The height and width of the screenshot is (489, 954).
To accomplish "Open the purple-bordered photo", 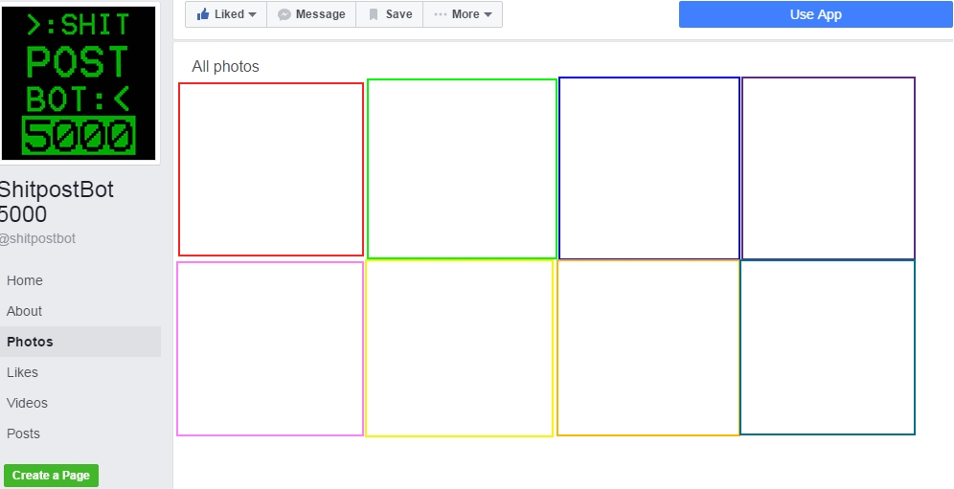I will click(829, 167).
